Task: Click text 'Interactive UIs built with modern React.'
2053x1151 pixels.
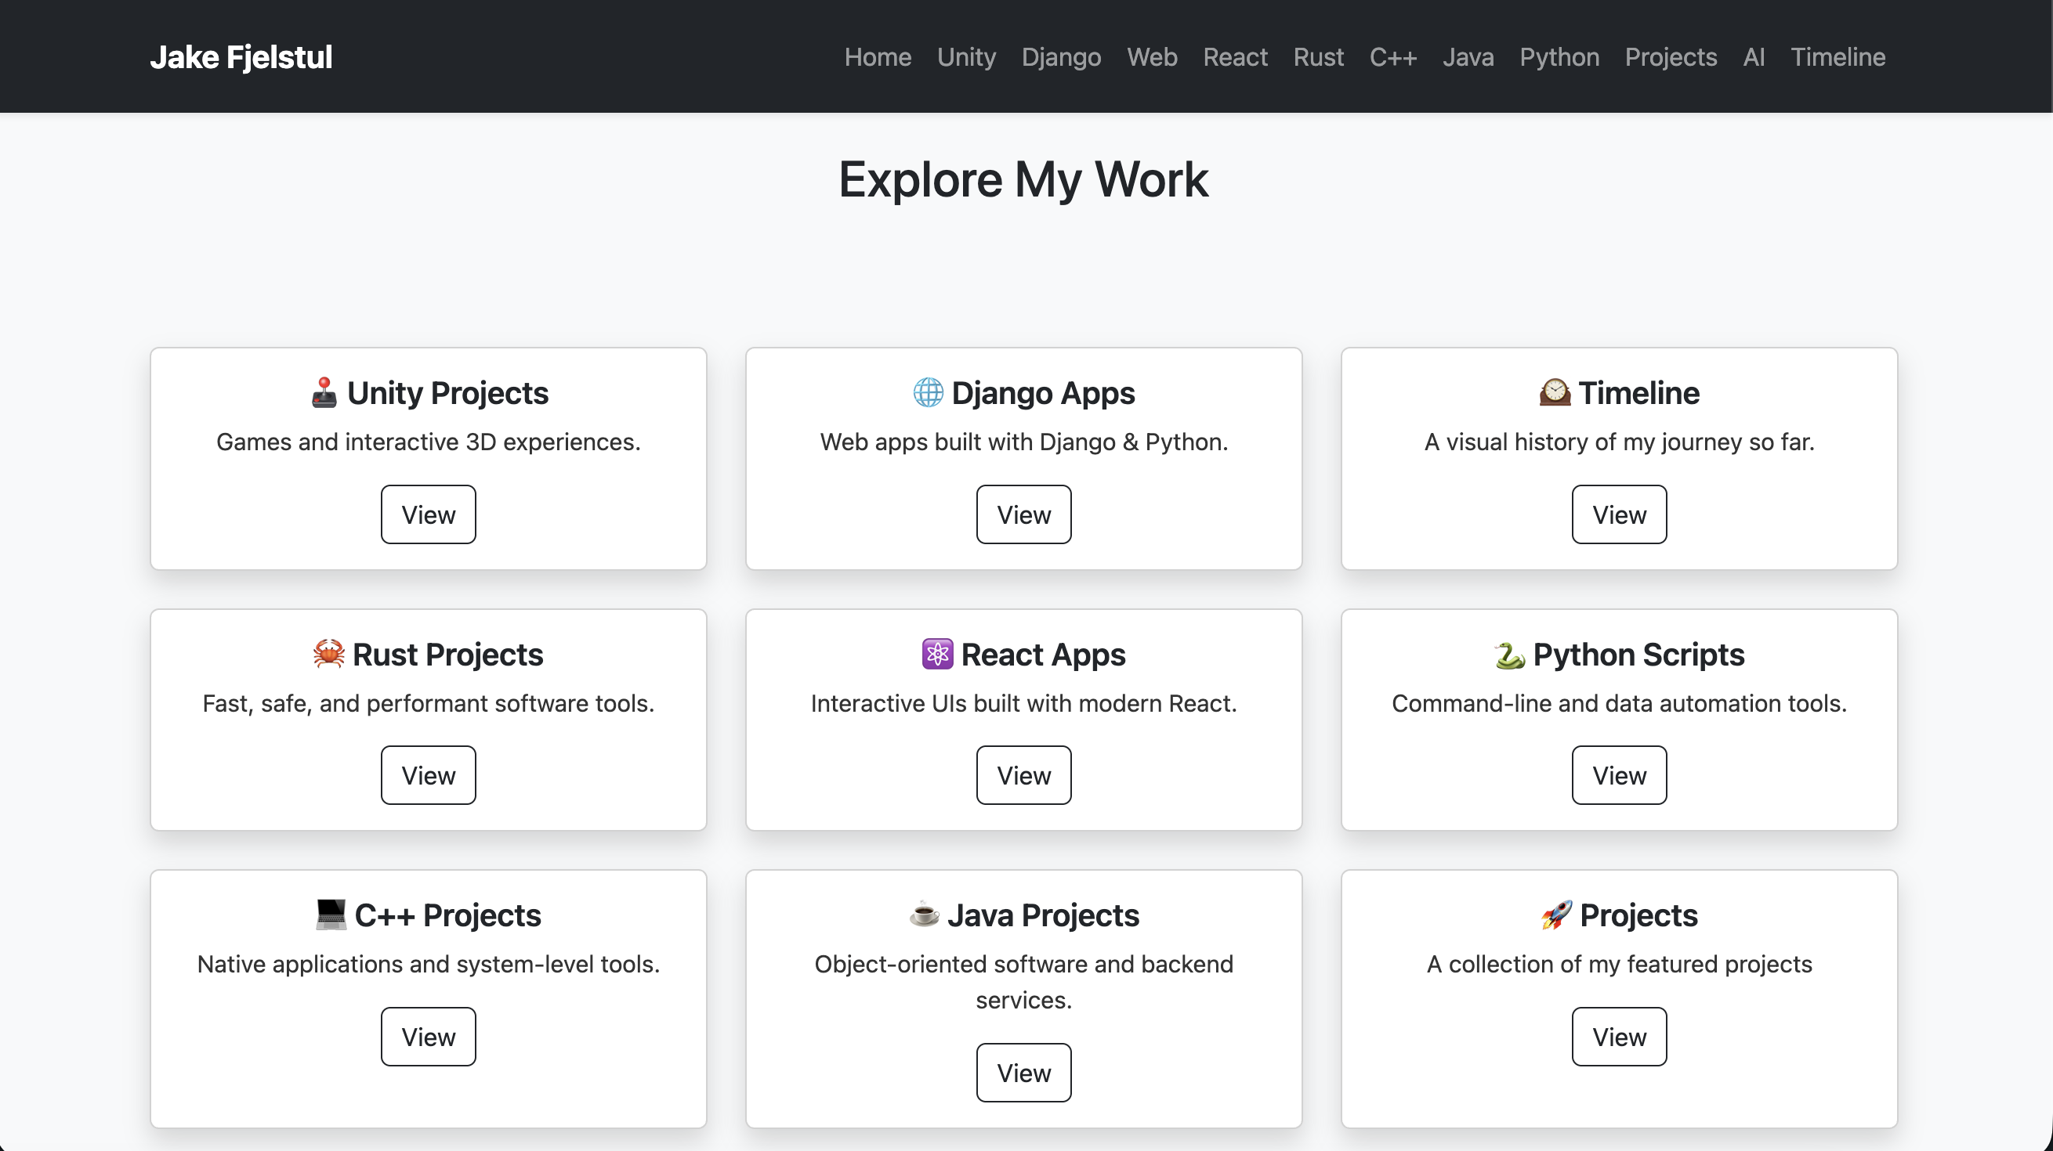Action: 1023,702
